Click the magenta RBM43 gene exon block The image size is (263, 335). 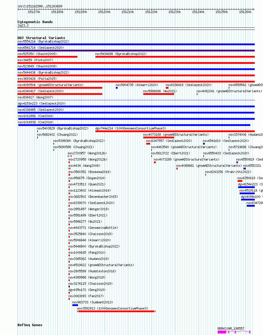point(222,332)
